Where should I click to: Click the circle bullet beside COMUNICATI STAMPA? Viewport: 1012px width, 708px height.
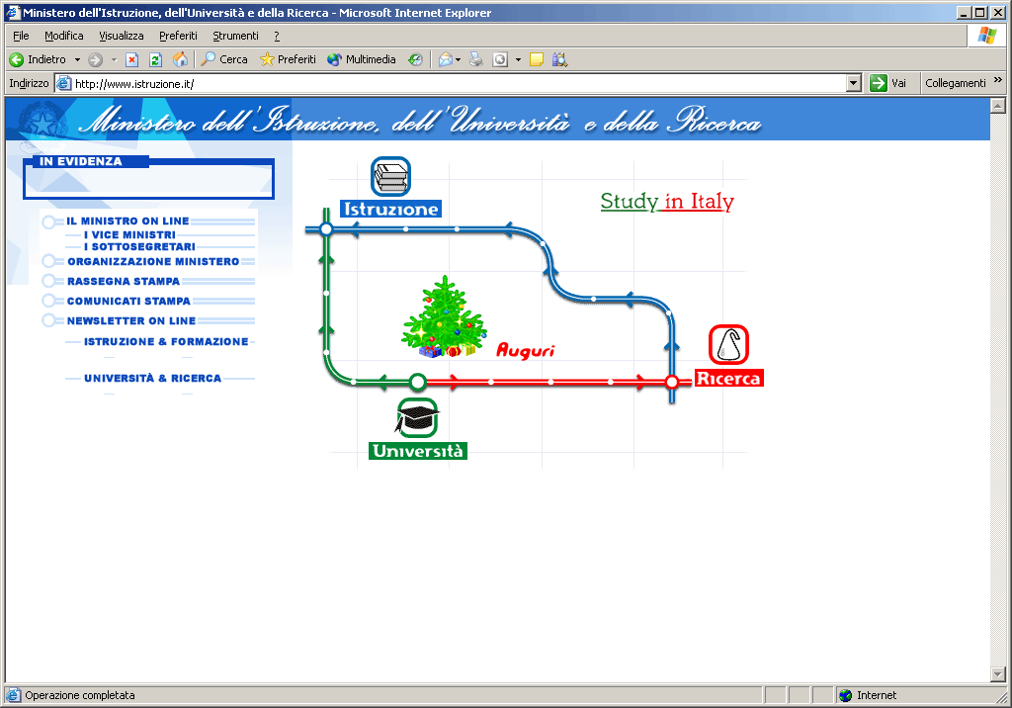[49, 301]
